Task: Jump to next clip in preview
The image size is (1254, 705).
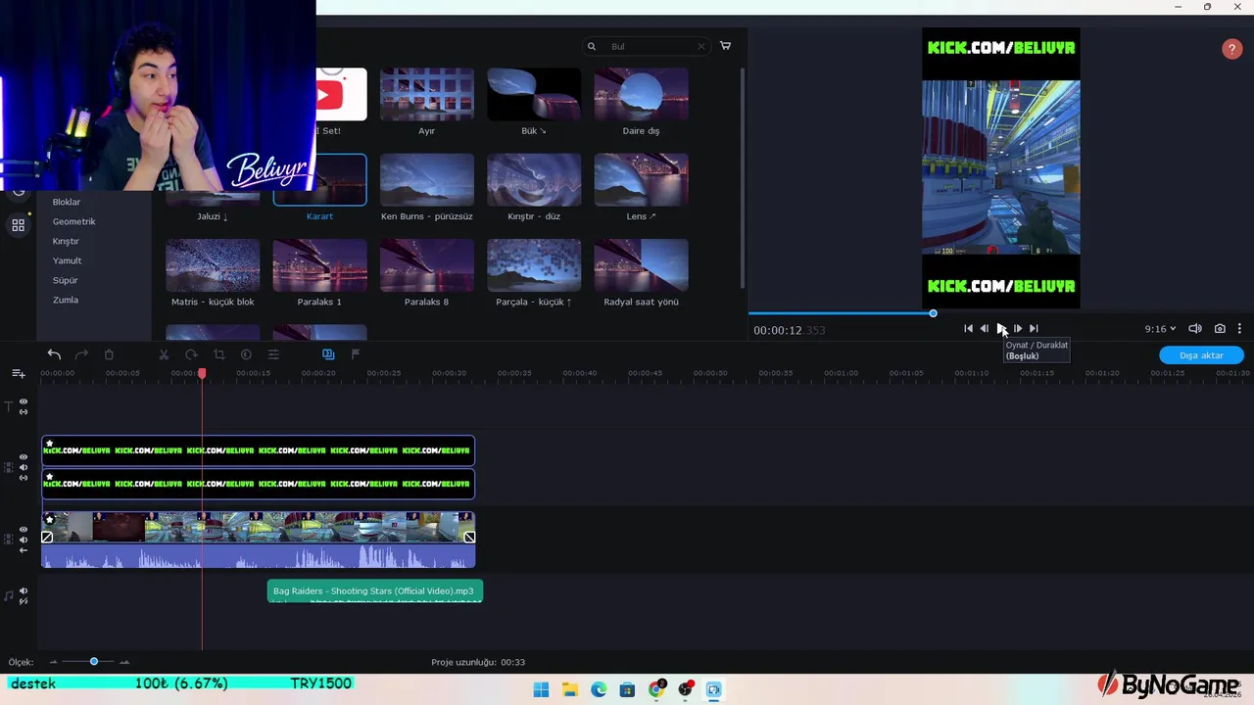Action: point(1034,329)
